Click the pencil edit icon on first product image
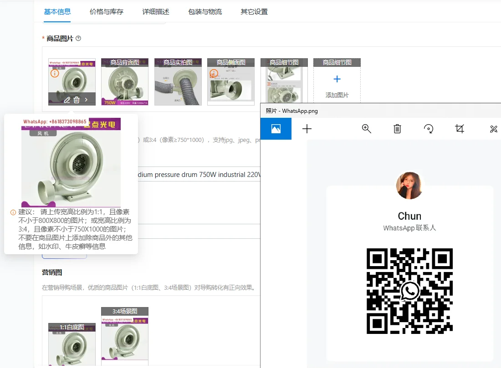This screenshot has height=368, width=501. pyautogui.click(x=67, y=100)
